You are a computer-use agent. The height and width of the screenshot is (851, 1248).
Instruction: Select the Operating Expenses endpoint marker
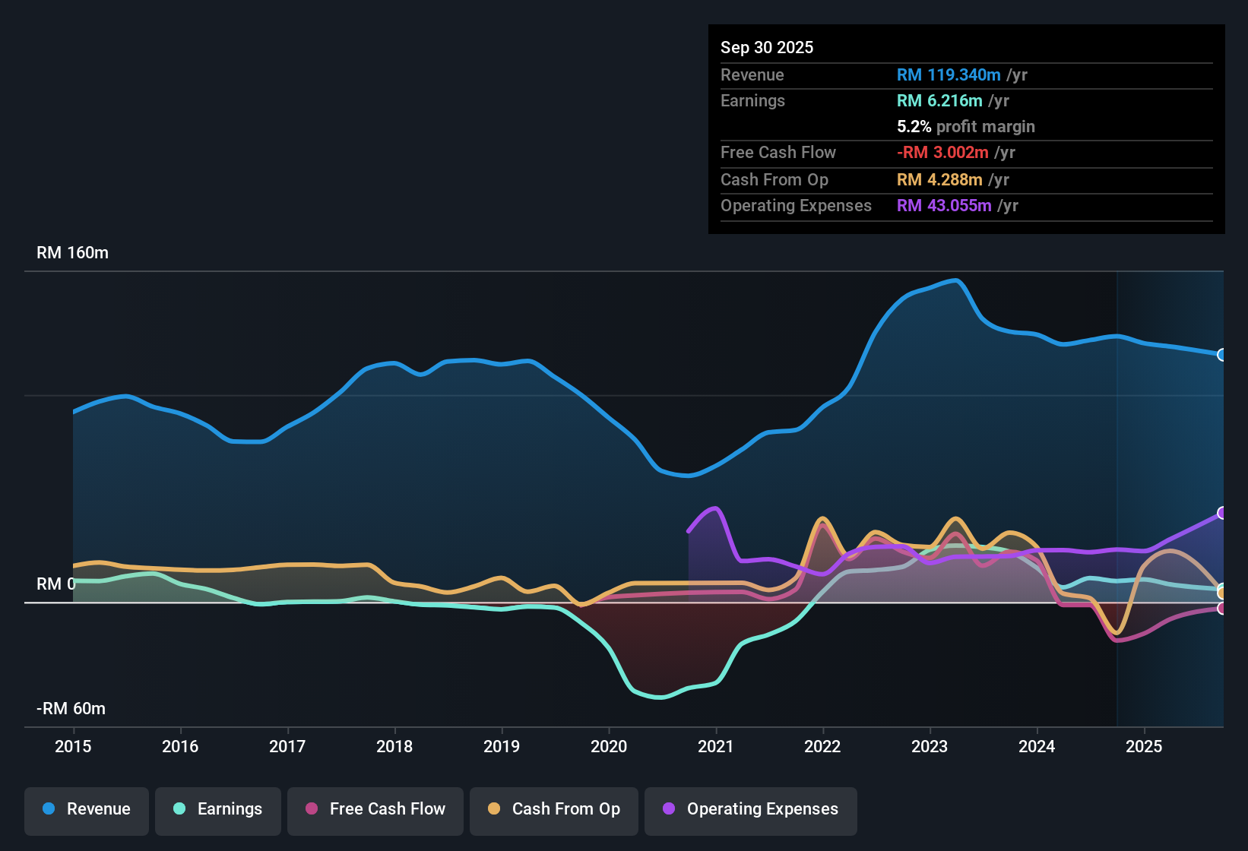(x=1221, y=514)
